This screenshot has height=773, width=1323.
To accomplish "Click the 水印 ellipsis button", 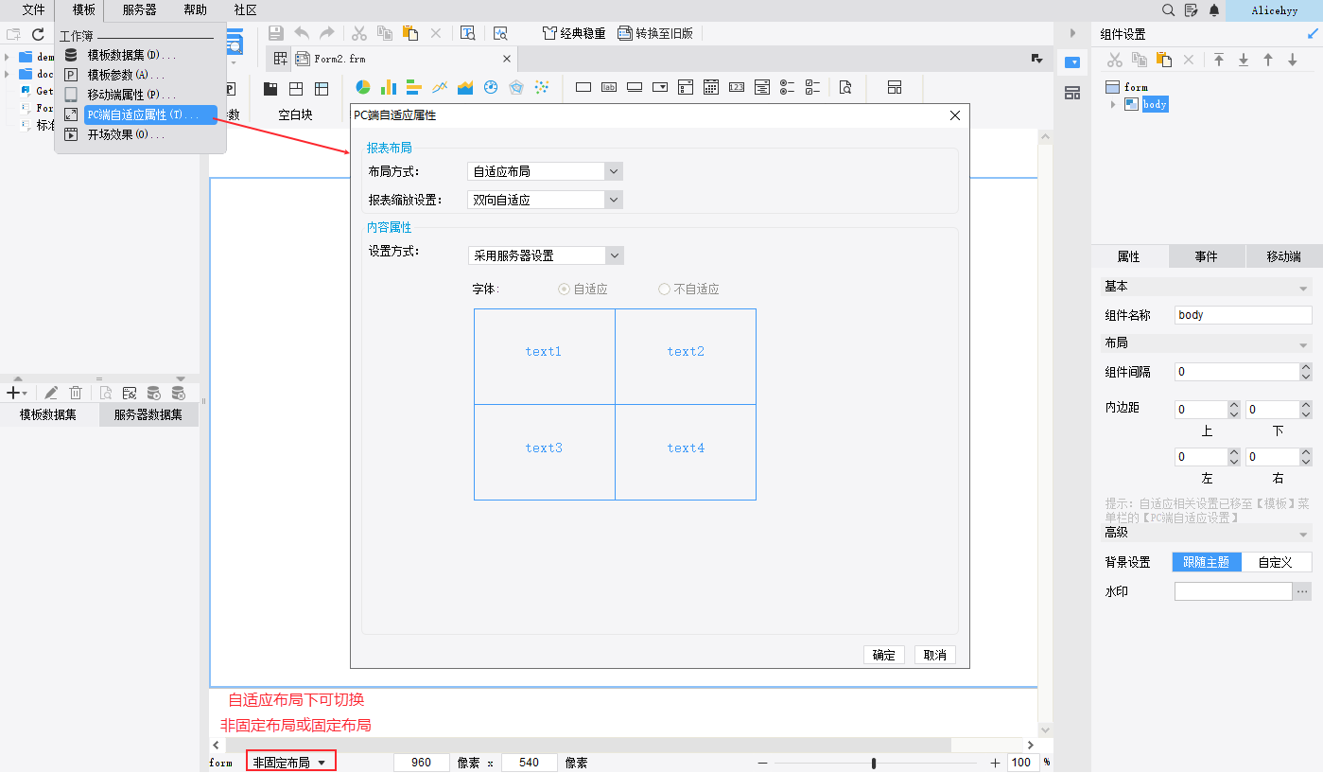I will point(1303,591).
